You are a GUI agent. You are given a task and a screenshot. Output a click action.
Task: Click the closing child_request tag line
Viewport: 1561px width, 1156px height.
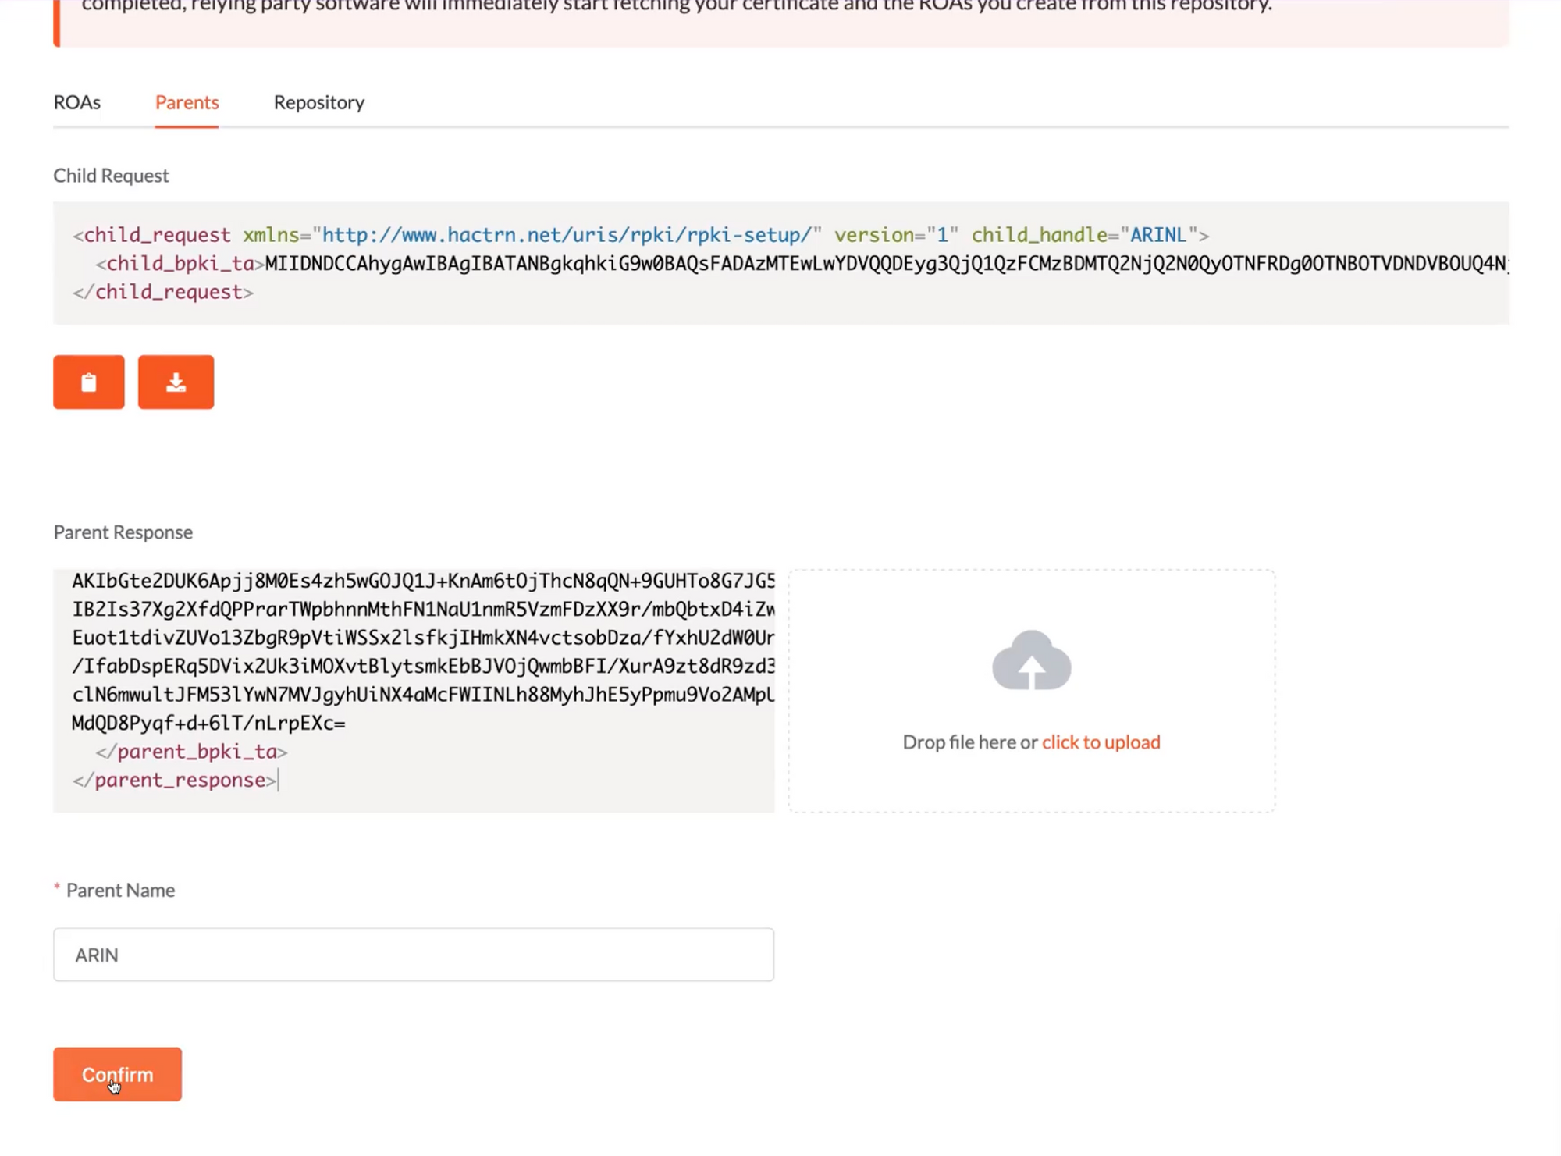[163, 292]
